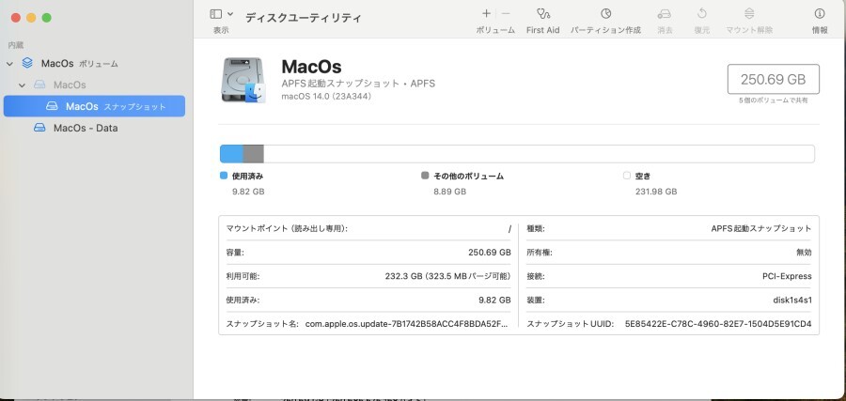
Task: Click the 9.82 GB used value under legend
Action: [x=248, y=192]
